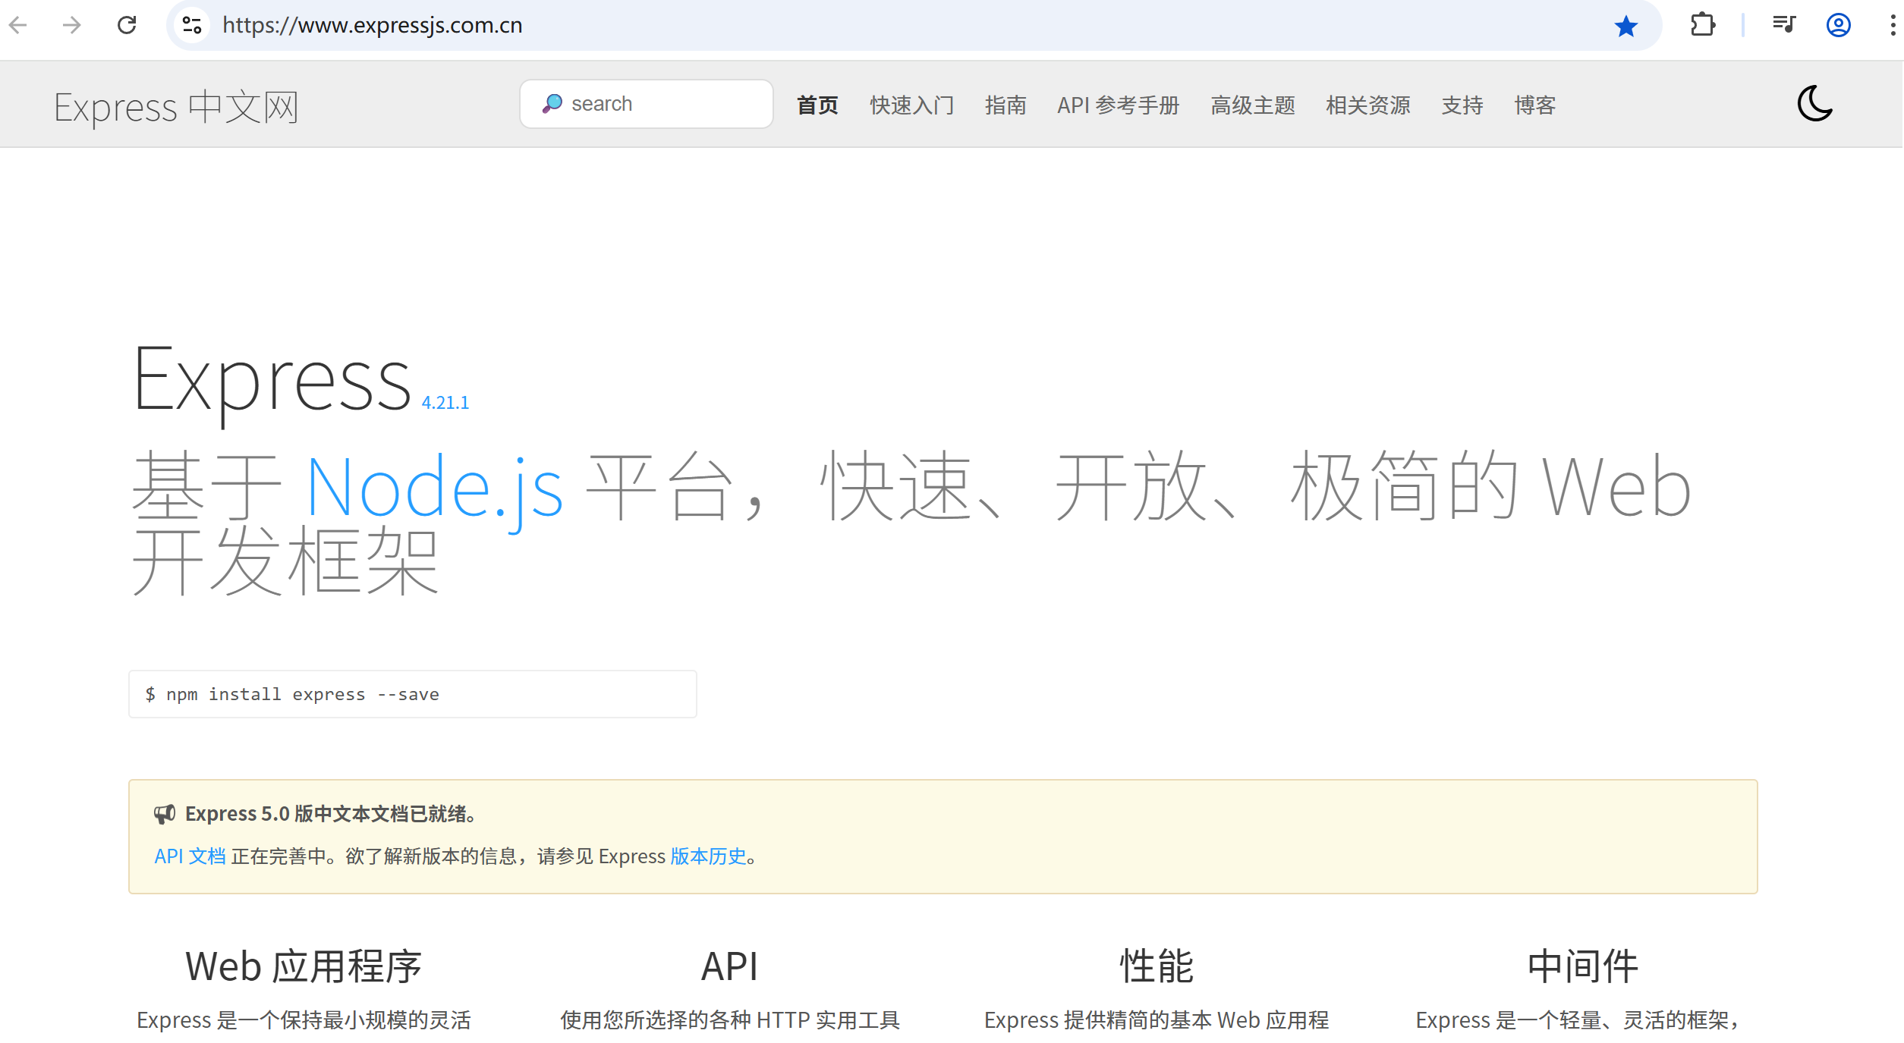Open the media control icon
This screenshot has height=1043, width=1904.
[x=1783, y=25]
